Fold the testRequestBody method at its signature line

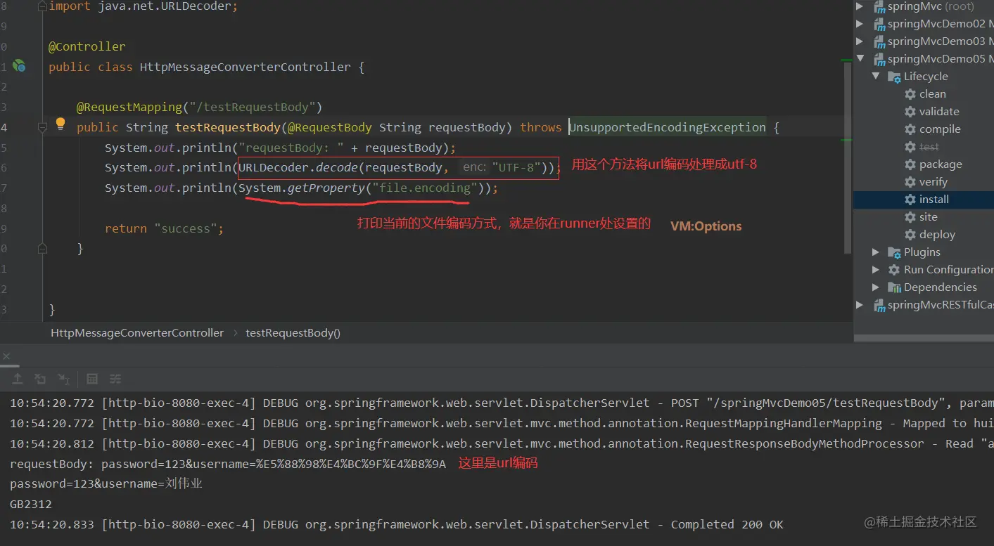(42, 127)
